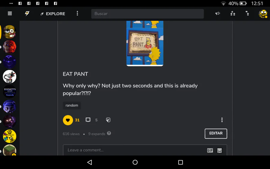Tap the Android home button
The height and width of the screenshot is (169, 270).
(135, 162)
